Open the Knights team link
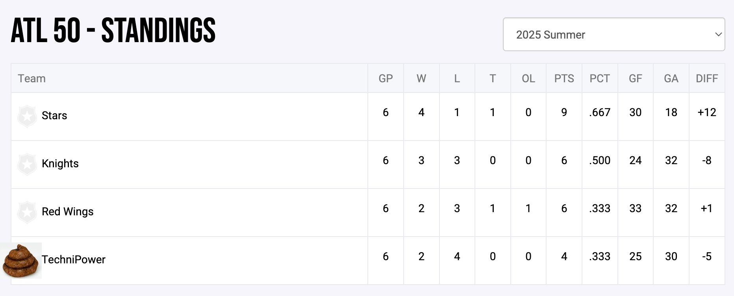Viewport: 734px width, 296px height. (60, 164)
